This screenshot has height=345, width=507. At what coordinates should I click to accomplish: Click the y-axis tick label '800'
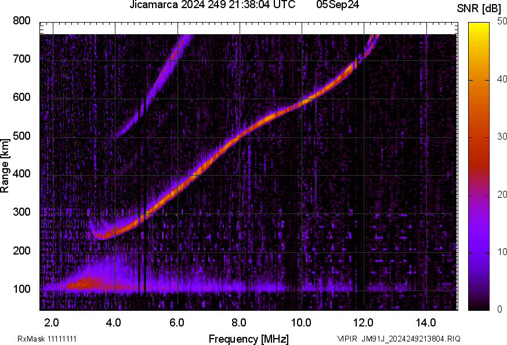[21, 21]
